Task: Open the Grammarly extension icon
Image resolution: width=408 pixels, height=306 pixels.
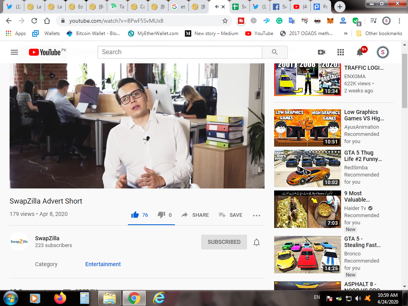Action: click(x=279, y=21)
